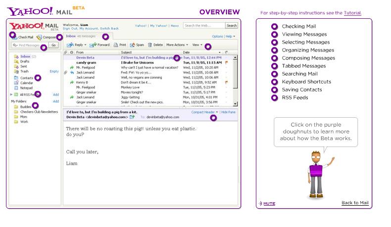Click the Back to Mail link
Screen dimensions: 391x227
355,203
